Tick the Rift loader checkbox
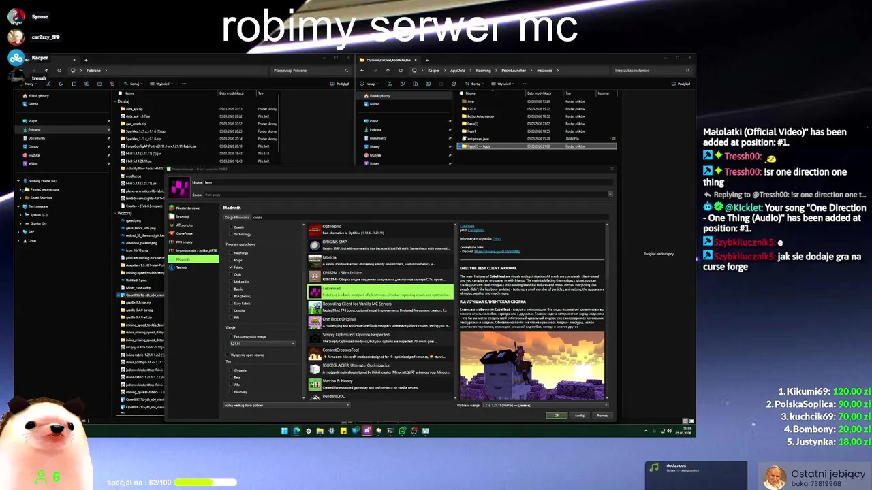The width and height of the screenshot is (872, 490). tap(230, 317)
